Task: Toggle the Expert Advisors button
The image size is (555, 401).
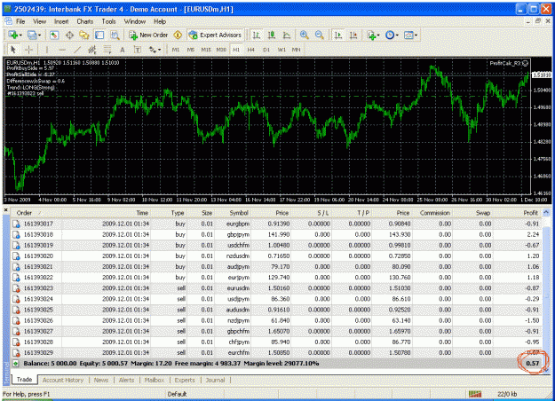Action: coord(215,35)
